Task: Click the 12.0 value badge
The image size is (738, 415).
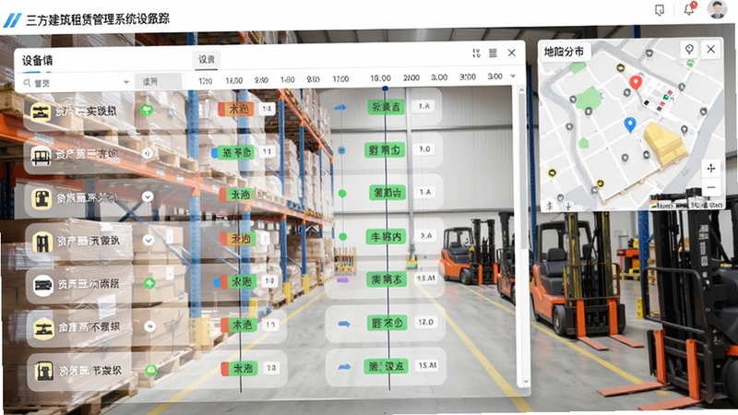Action: [x=425, y=322]
